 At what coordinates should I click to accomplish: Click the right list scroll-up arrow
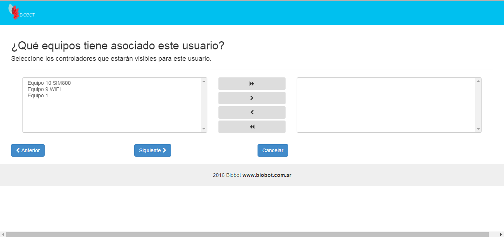478,81
